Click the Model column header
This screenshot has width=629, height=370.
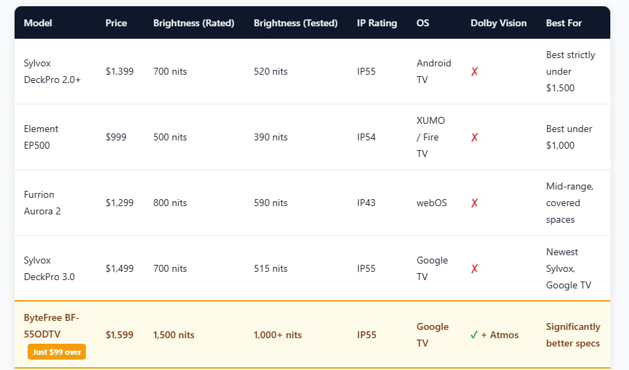coord(38,23)
